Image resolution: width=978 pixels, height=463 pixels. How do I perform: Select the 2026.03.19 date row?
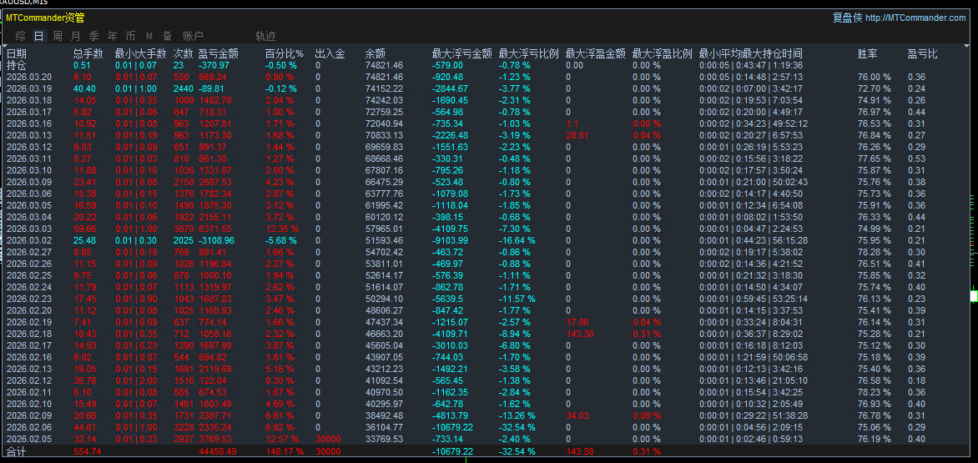[x=29, y=88]
